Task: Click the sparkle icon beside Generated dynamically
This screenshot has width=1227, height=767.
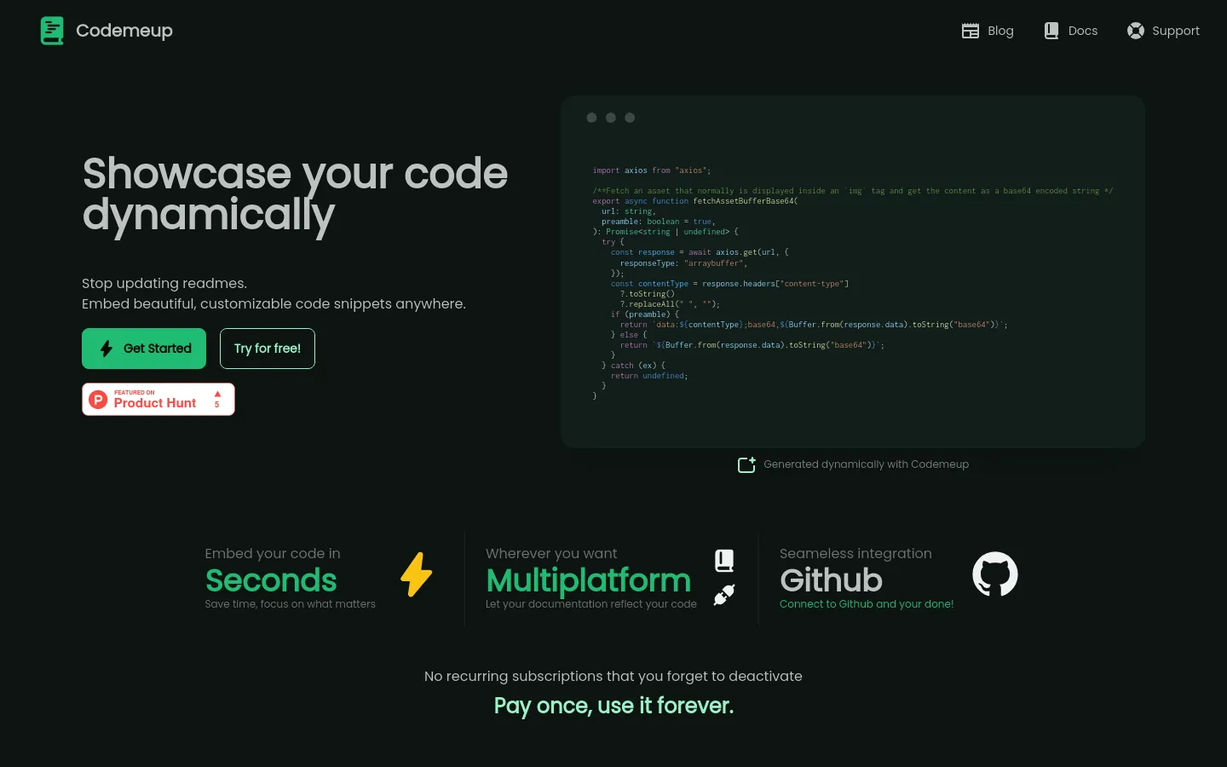Action: coord(746,464)
